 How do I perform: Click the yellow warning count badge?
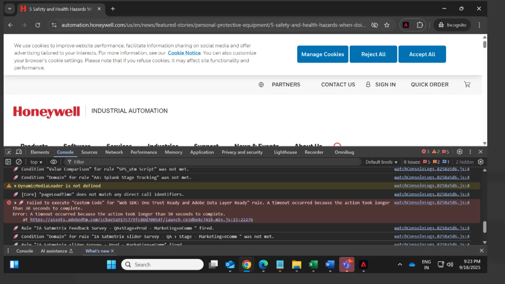(436, 152)
